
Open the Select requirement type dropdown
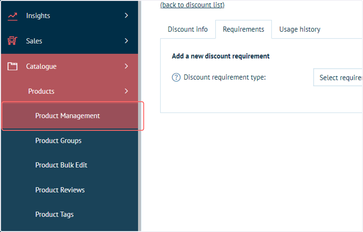338,78
